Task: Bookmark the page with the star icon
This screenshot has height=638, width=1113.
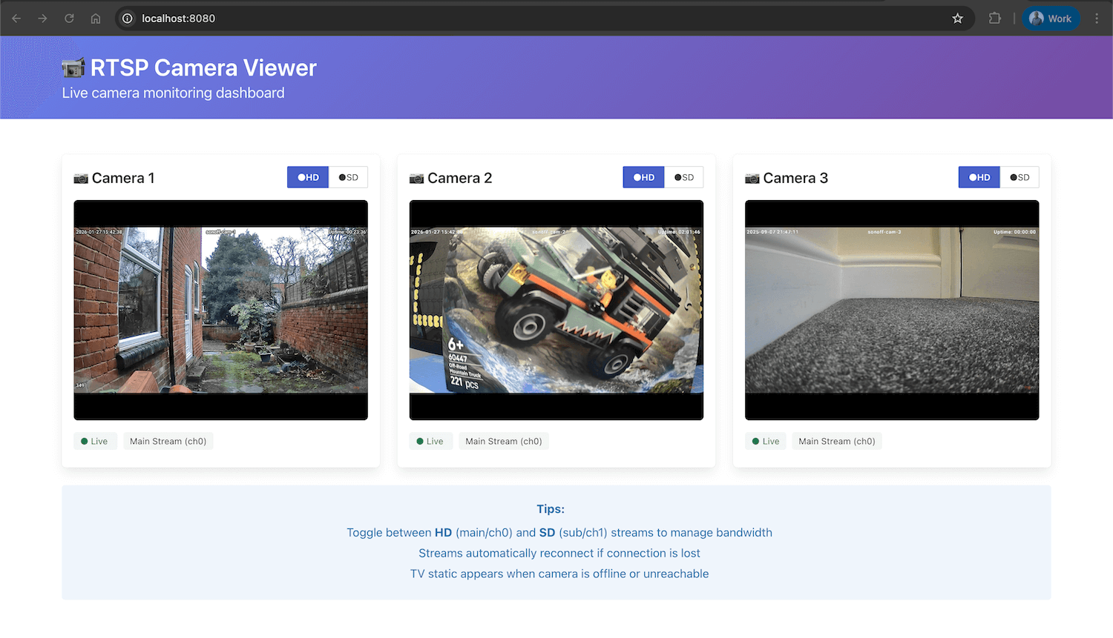Action: (957, 18)
